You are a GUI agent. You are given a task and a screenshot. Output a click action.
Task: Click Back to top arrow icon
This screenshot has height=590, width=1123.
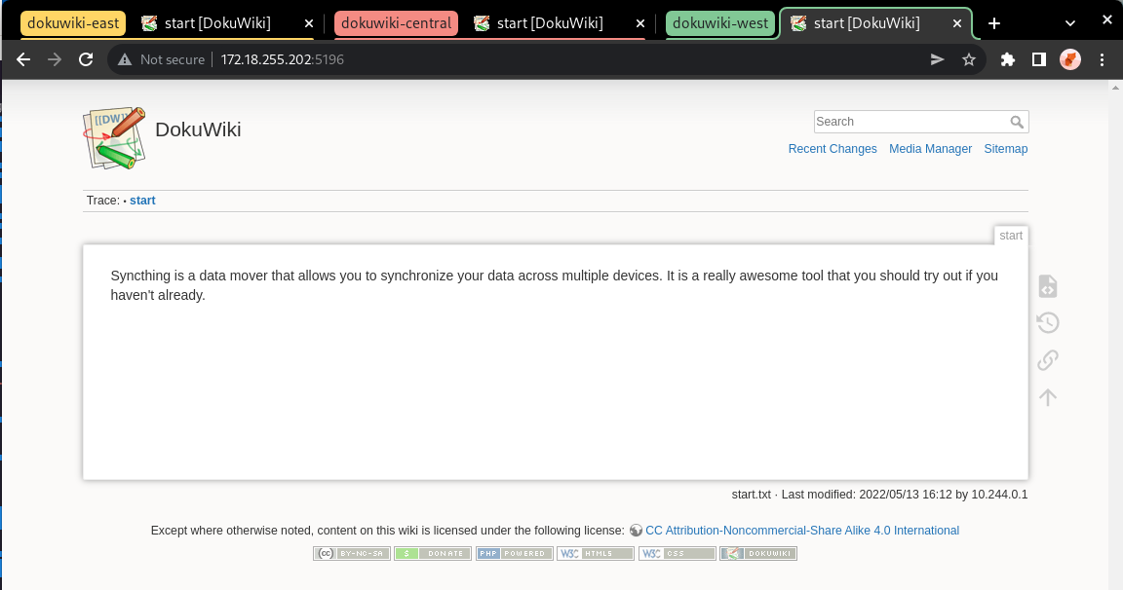coord(1047,397)
